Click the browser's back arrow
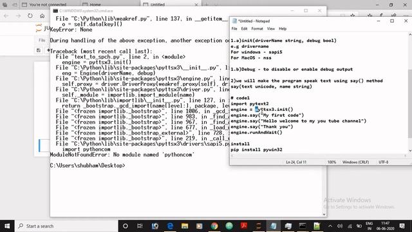 (6, 15)
